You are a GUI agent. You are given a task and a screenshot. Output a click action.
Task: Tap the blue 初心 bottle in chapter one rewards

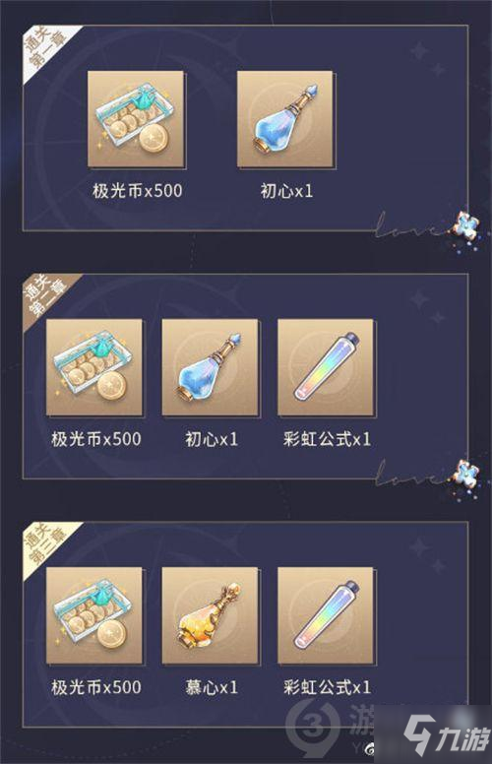coord(285,119)
